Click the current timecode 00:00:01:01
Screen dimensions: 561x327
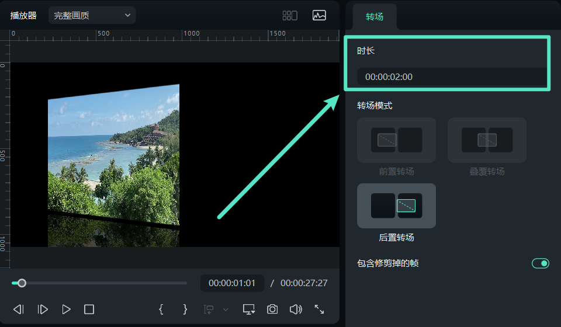(232, 283)
